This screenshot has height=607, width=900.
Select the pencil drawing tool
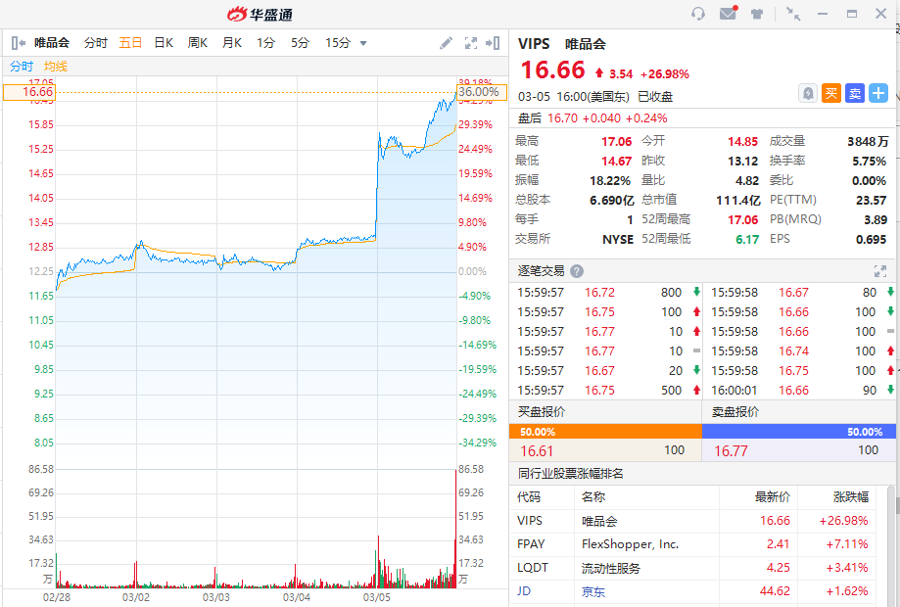[x=446, y=43]
